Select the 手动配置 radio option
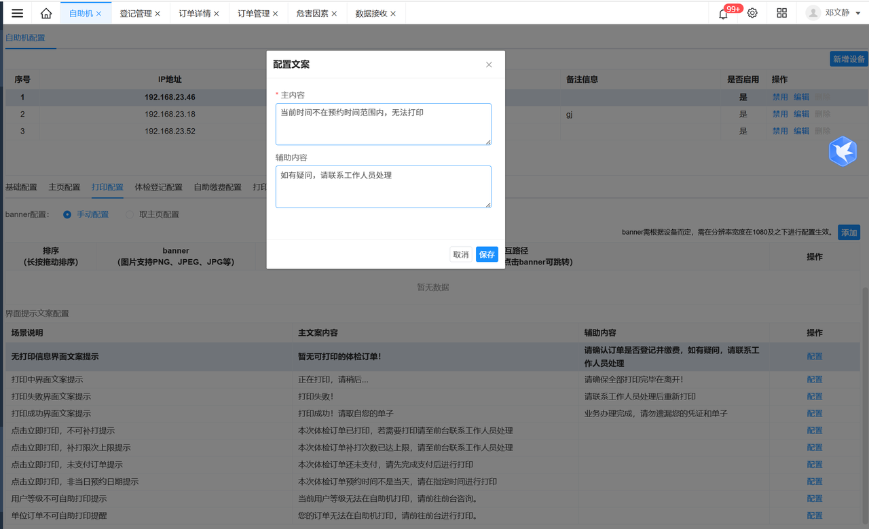This screenshot has height=529, width=869. (67, 214)
